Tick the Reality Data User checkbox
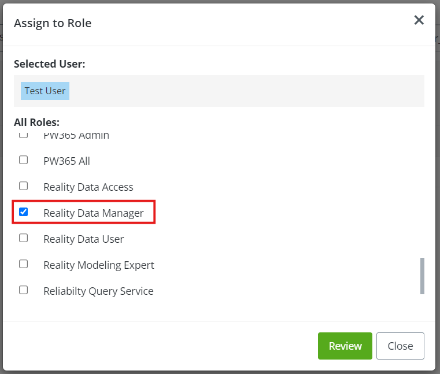The height and width of the screenshot is (374, 440). tap(23, 238)
